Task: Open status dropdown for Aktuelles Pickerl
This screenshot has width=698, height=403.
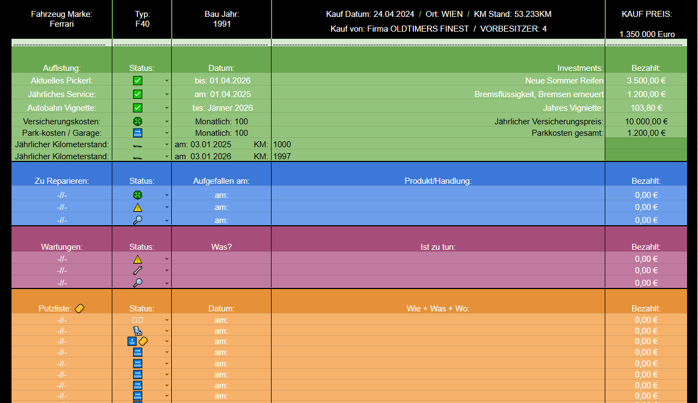Action: pyautogui.click(x=167, y=81)
